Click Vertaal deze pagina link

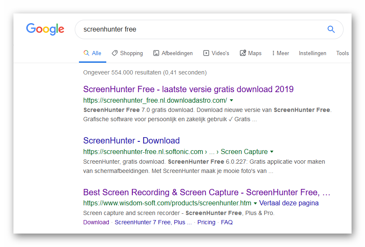click(289, 203)
